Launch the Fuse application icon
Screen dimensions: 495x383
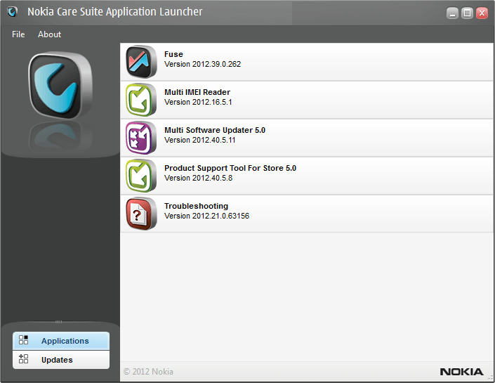point(141,62)
